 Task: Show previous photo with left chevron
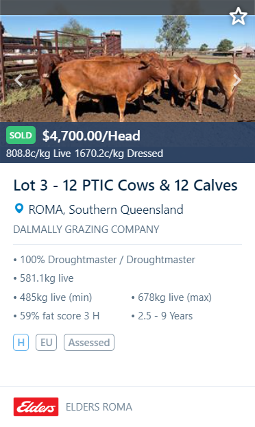(19, 81)
